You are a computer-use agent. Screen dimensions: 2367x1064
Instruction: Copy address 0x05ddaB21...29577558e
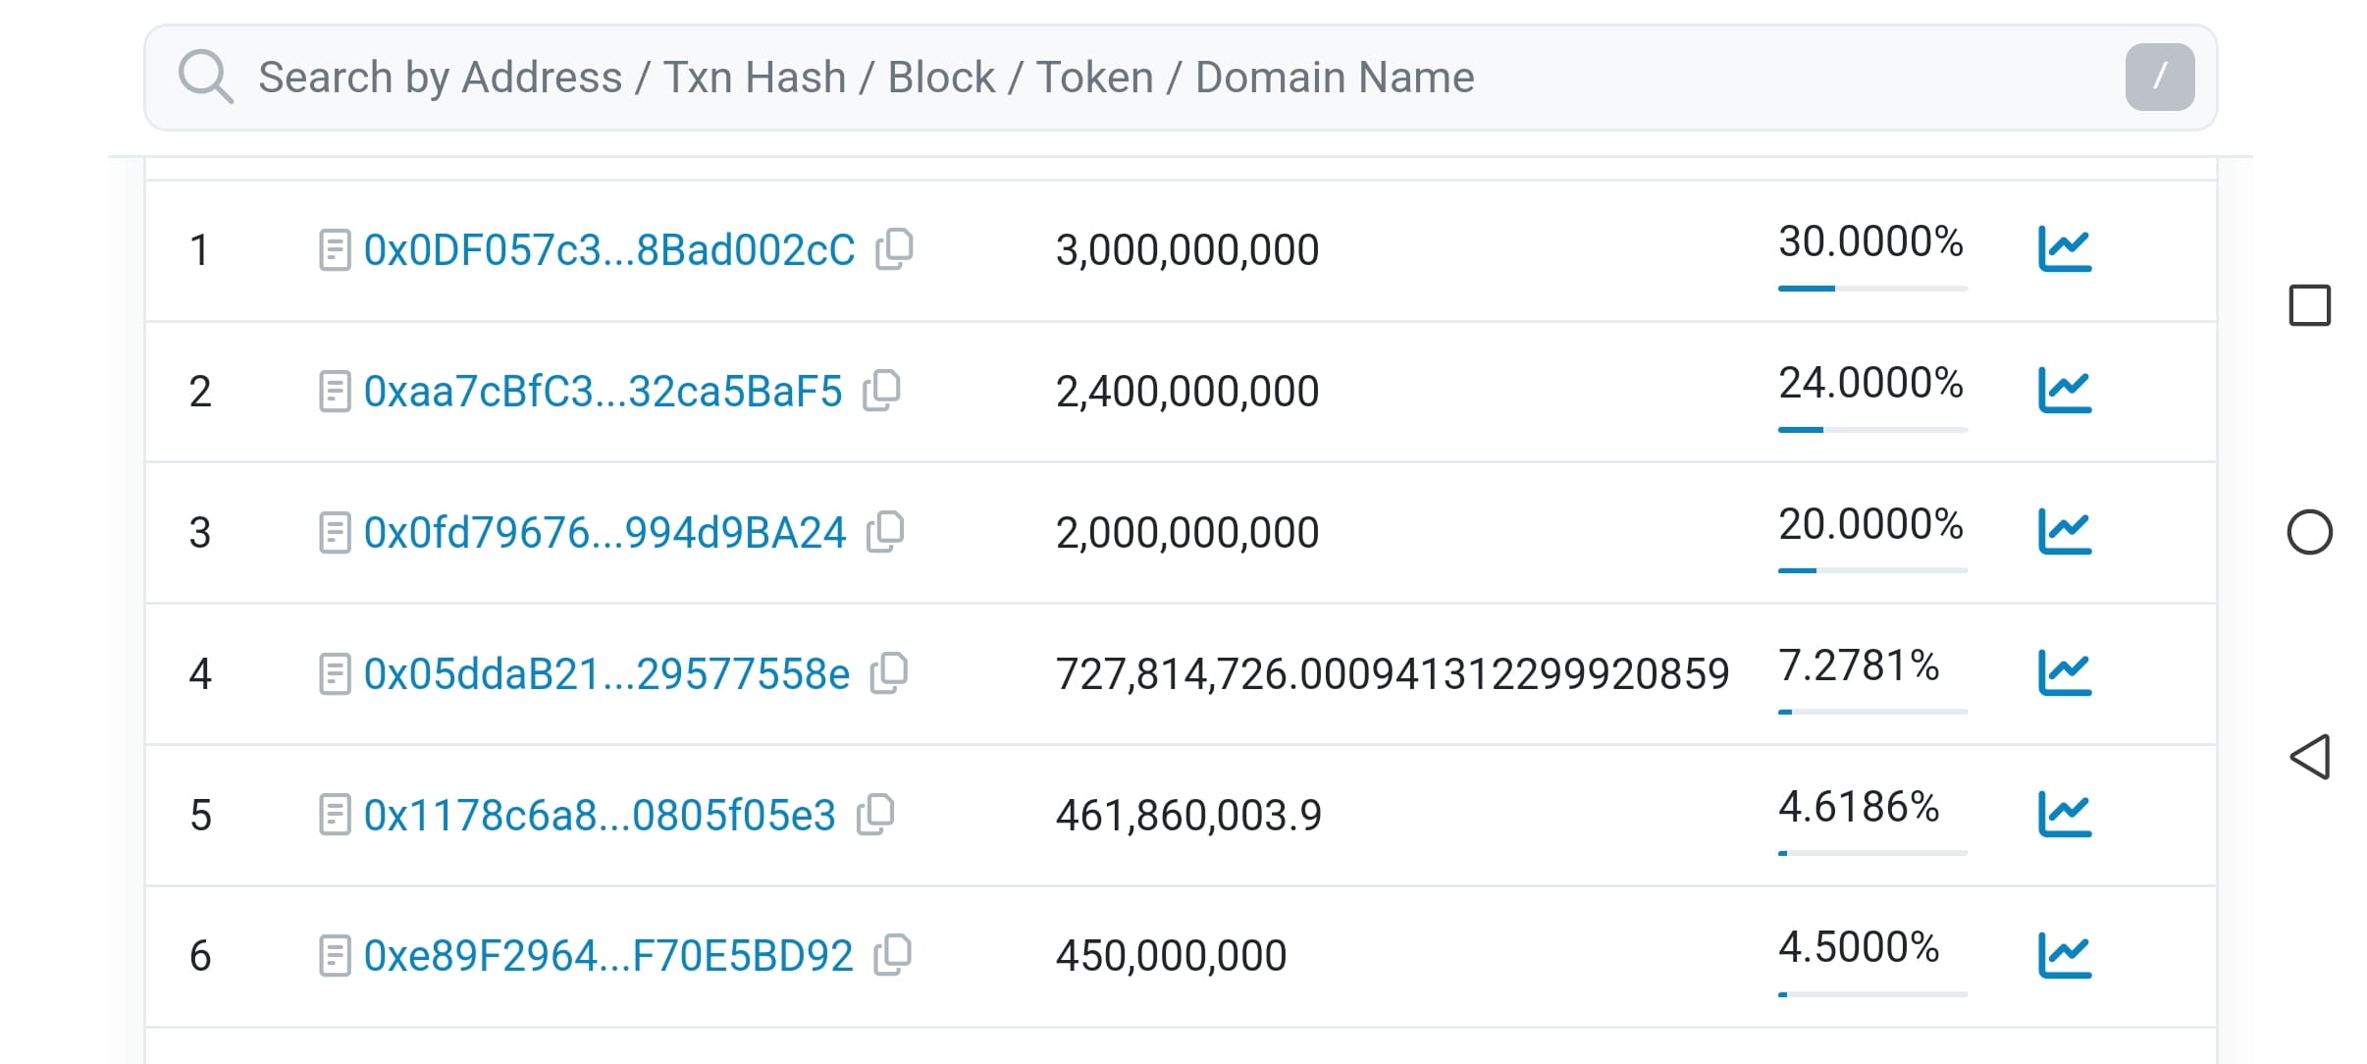pyautogui.click(x=889, y=673)
